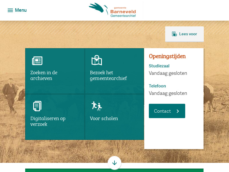Click the downward scroll arrow at page bottom
This screenshot has height=172, width=229.
[114, 163]
